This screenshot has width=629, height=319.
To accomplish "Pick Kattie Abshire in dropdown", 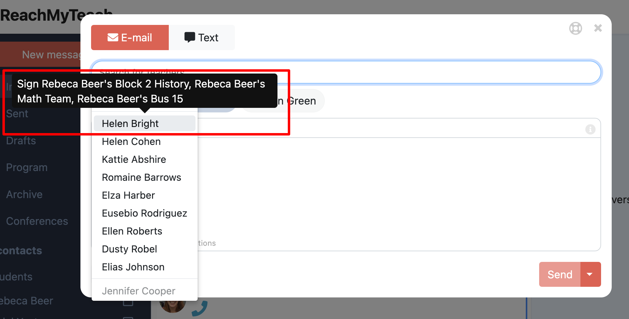I will click(134, 159).
